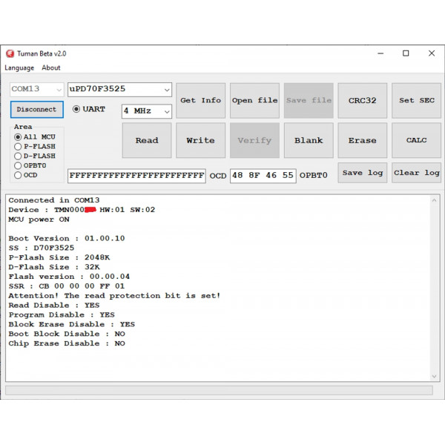Screen dimensions: 445x445
Task: Click log line 'Read Disable : YES'
Action: (54, 305)
